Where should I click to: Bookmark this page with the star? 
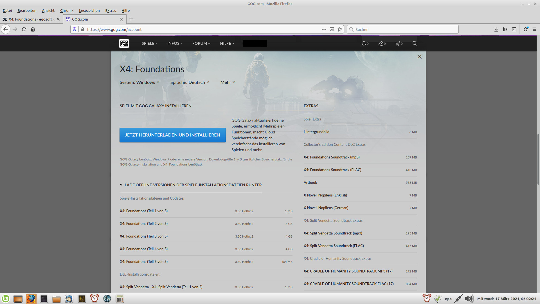(x=340, y=29)
